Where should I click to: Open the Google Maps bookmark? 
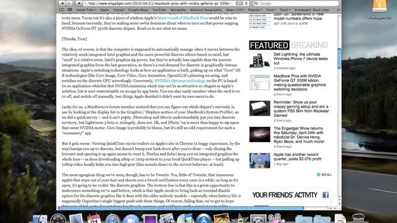point(138,10)
